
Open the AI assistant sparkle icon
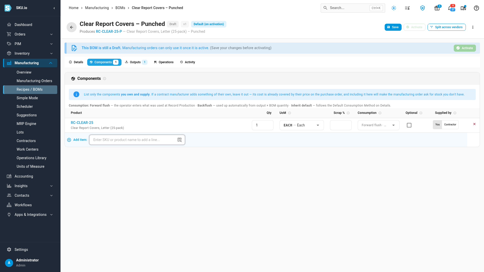coord(394,8)
